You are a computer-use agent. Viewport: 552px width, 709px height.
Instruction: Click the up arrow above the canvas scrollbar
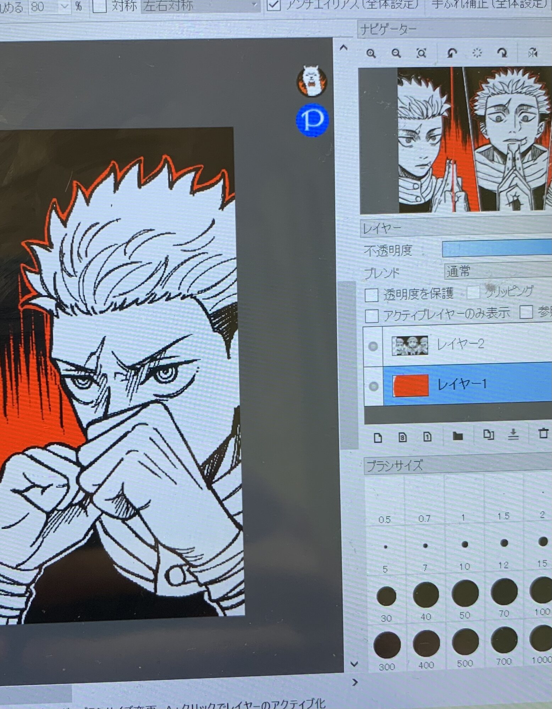(343, 48)
